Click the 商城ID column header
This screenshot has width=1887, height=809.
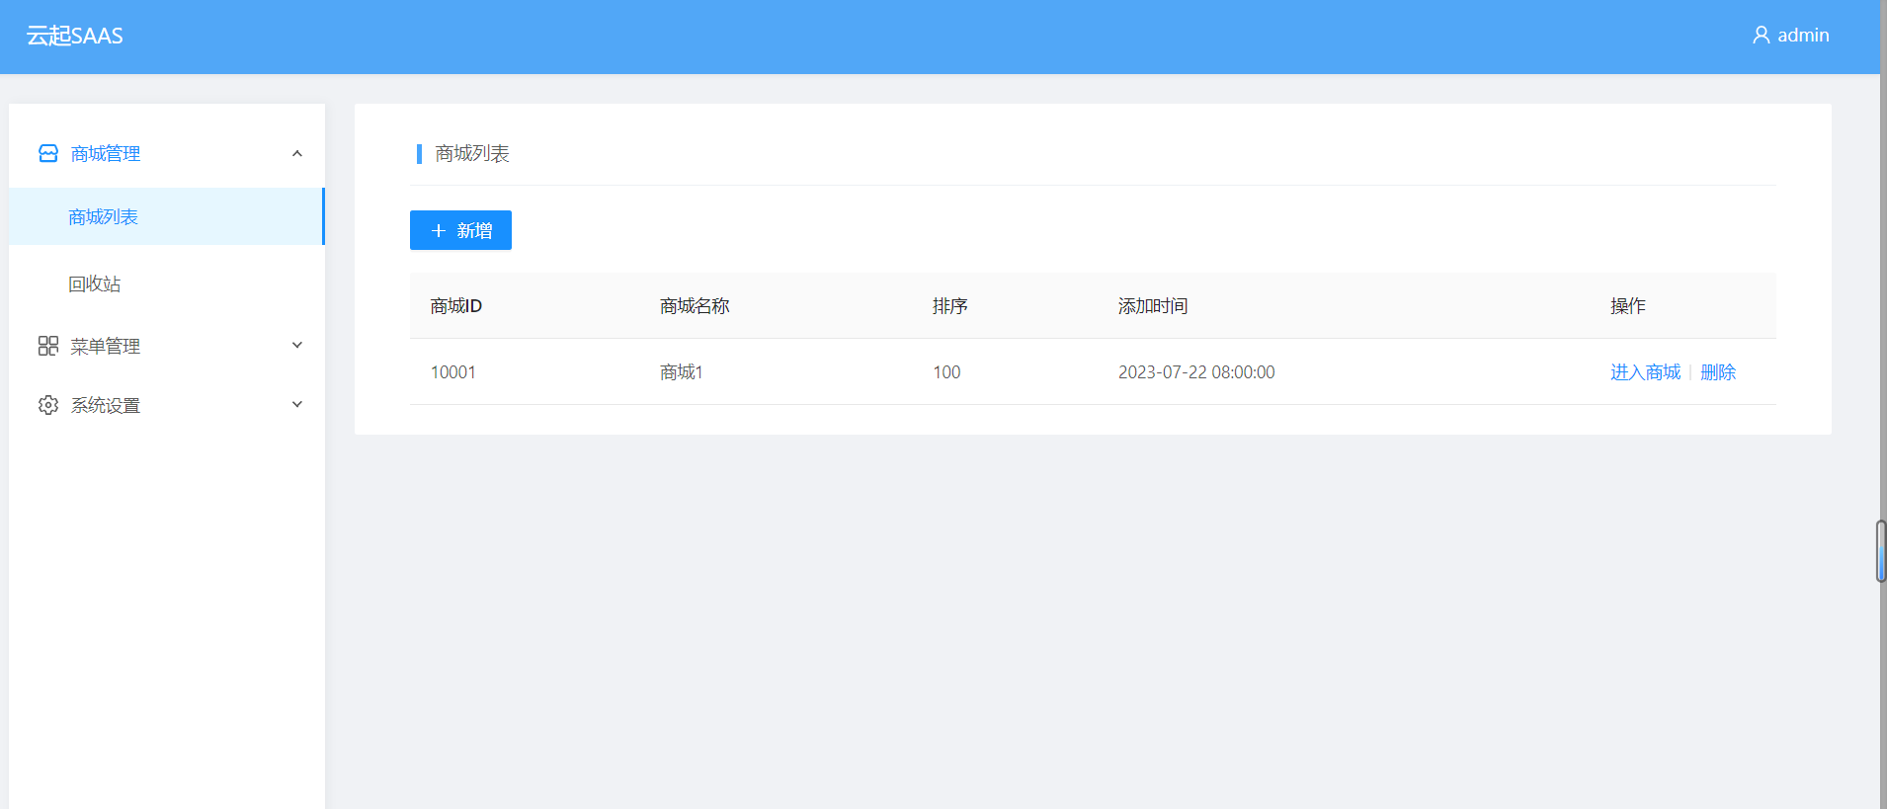(456, 306)
